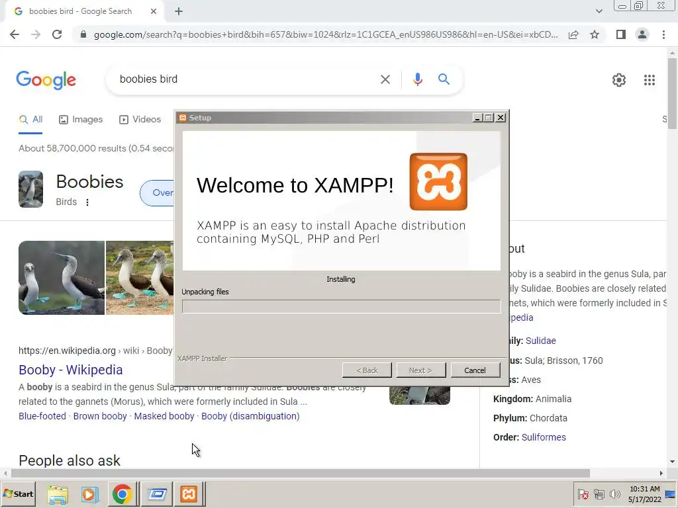The image size is (678, 508).
Task: Open the network tray icon
Action: click(x=599, y=493)
